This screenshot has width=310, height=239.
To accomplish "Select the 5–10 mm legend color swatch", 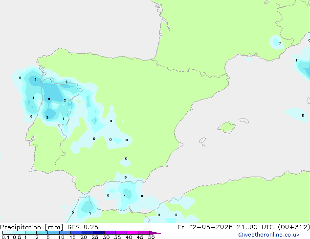I will (x=53, y=233).
